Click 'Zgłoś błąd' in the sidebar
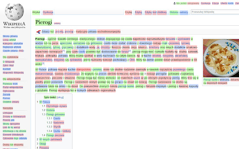 click(8, 66)
